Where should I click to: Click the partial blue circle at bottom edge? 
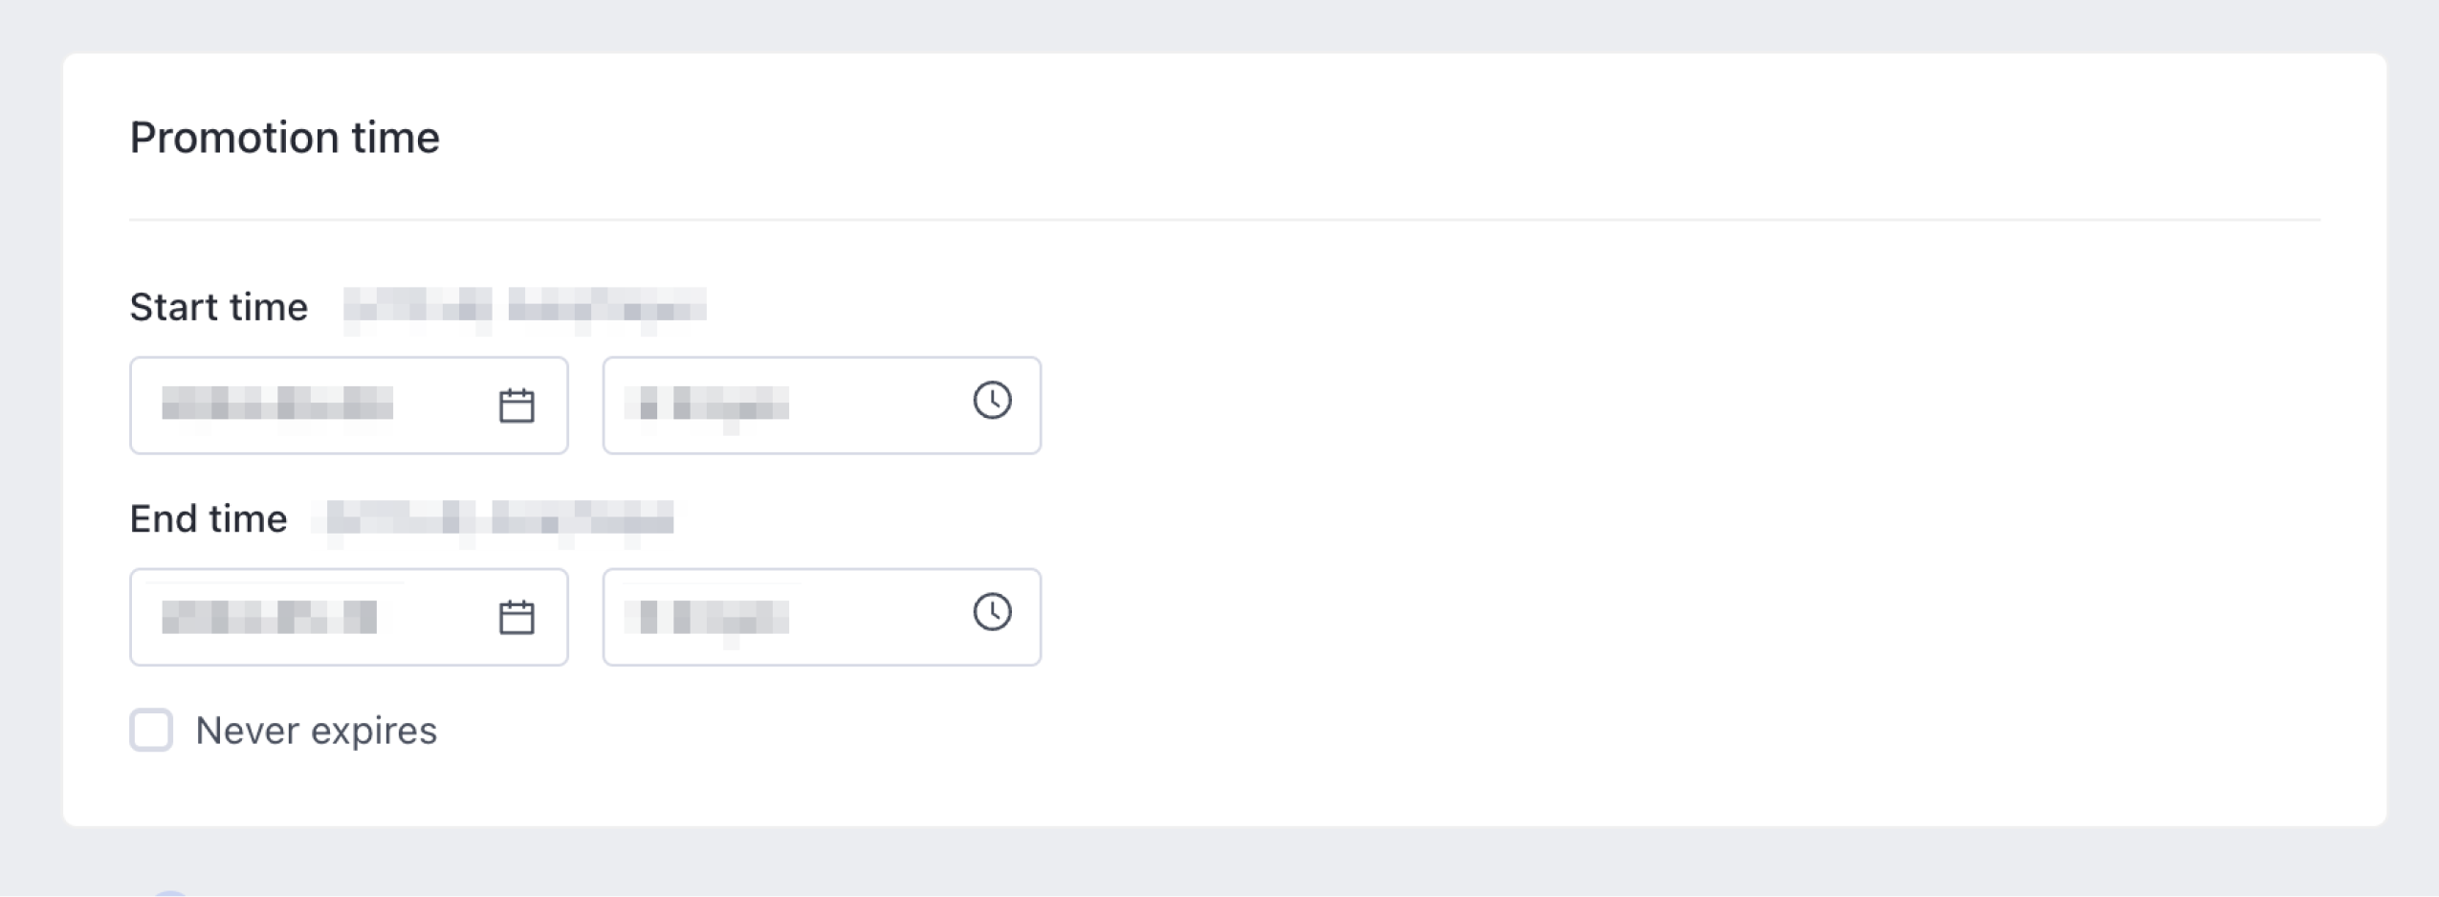pos(170,893)
